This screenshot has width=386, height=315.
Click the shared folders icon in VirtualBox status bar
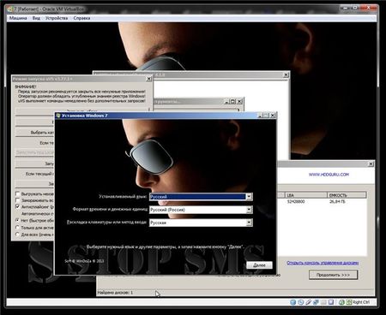click(x=323, y=302)
